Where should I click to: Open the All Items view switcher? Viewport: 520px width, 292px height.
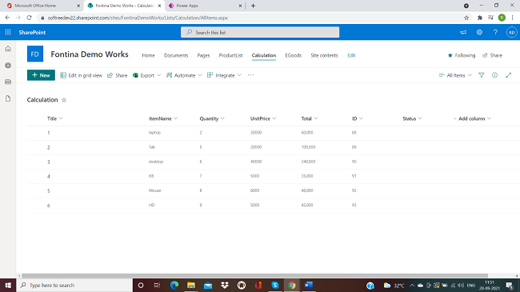455,75
